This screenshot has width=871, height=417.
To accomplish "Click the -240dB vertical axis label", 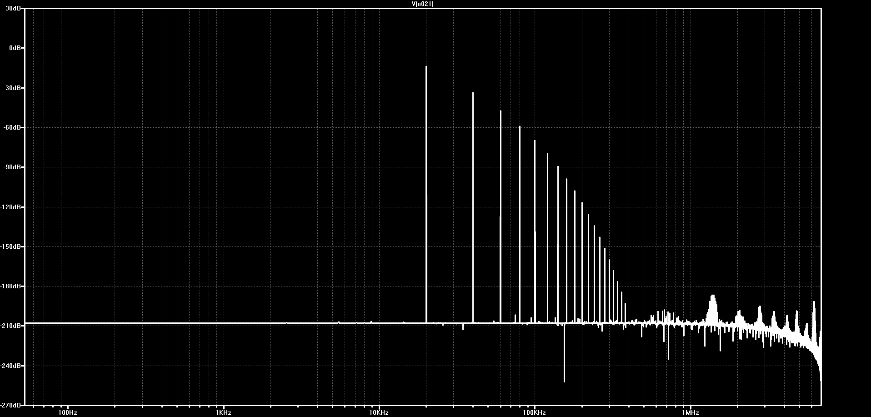I will 11,366.
